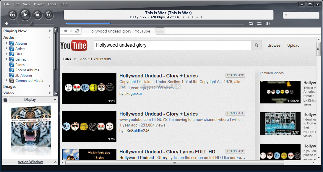Open a new blank browser tab
323x172 pixels.
pos(160,31)
